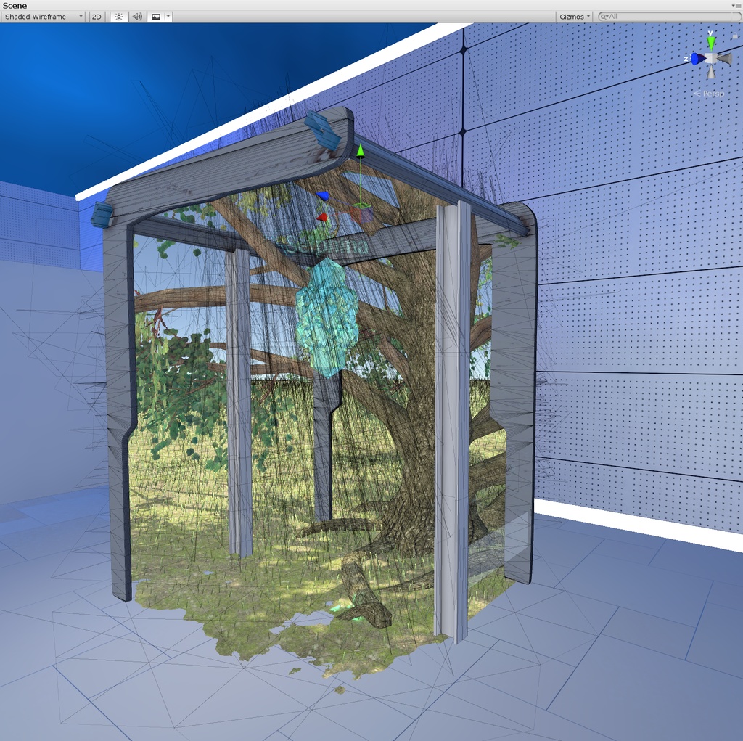Viewport: 743px width, 741px height.
Task: Toggle scene effects image icon
Action: point(156,17)
